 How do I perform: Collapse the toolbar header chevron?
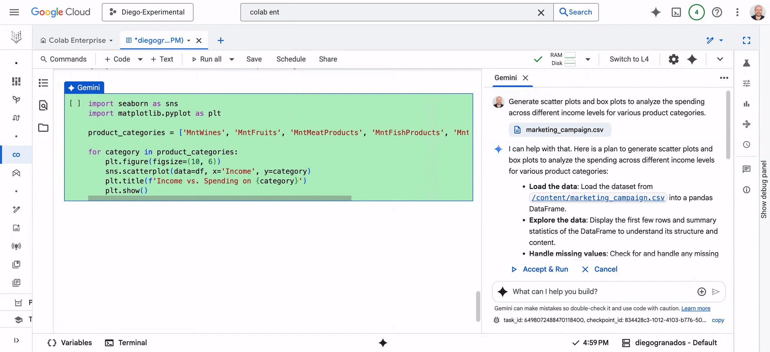[720, 59]
